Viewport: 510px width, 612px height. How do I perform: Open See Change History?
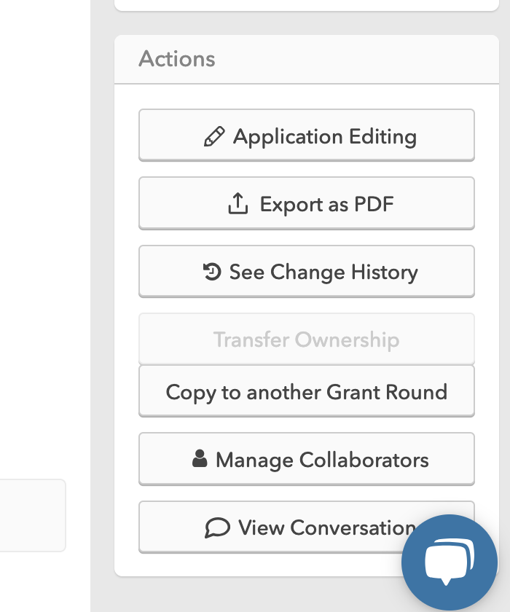(x=307, y=271)
